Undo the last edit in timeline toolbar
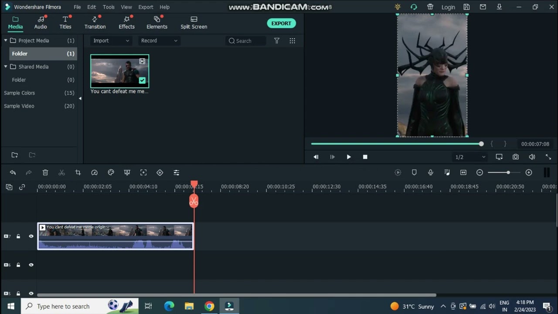The width and height of the screenshot is (558, 314). pyautogui.click(x=13, y=173)
